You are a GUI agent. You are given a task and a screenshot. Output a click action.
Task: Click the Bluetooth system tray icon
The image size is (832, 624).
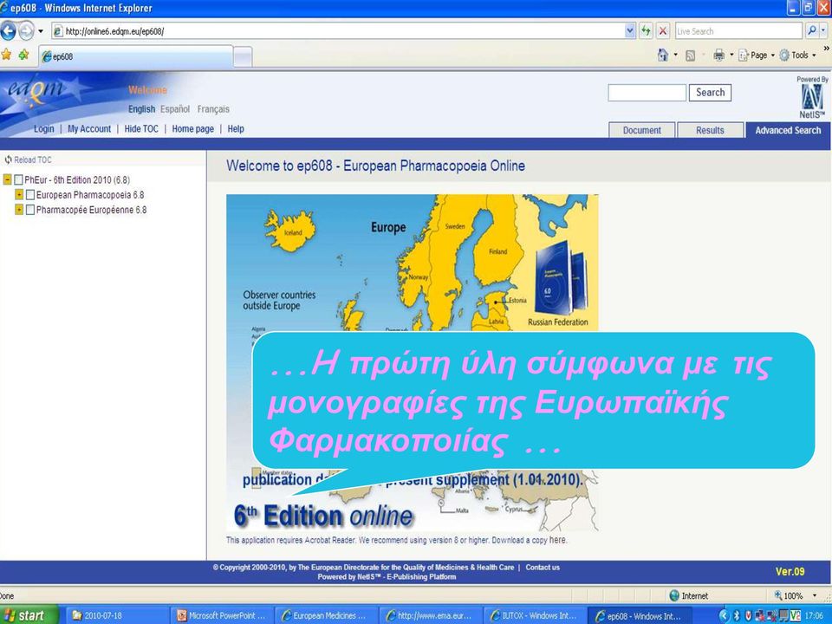[x=737, y=615]
